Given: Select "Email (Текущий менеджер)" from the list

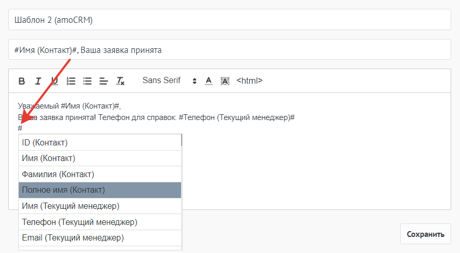Looking at the screenshot, I should tap(100, 238).
